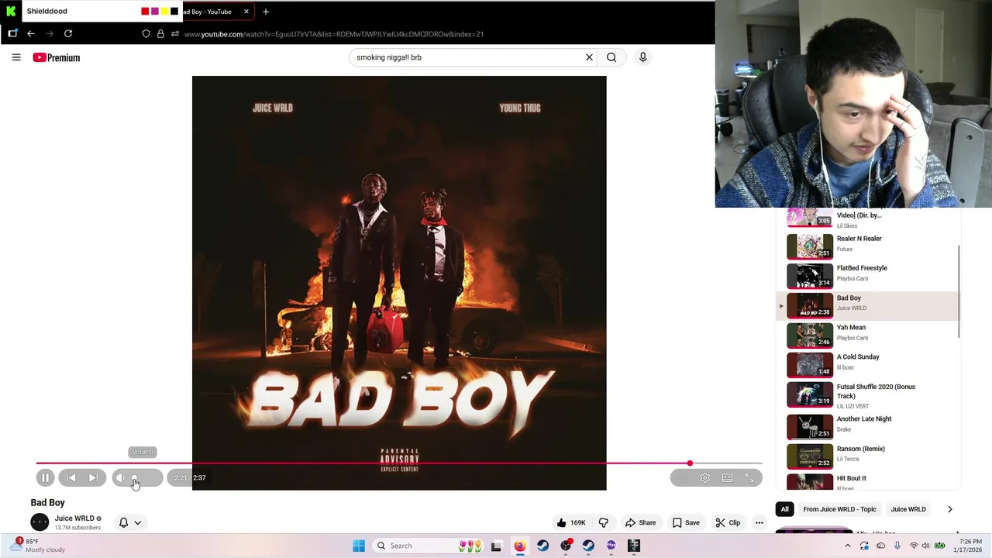Open Firefox from the taskbar

(519, 546)
